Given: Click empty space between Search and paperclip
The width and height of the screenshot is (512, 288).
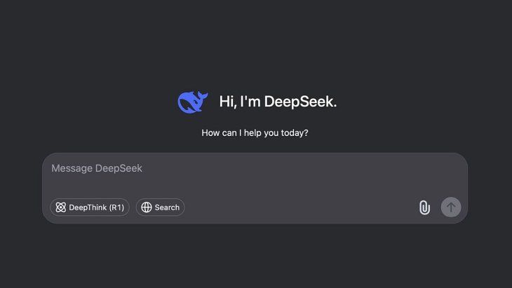Looking at the screenshot, I should (x=300, y=207).
